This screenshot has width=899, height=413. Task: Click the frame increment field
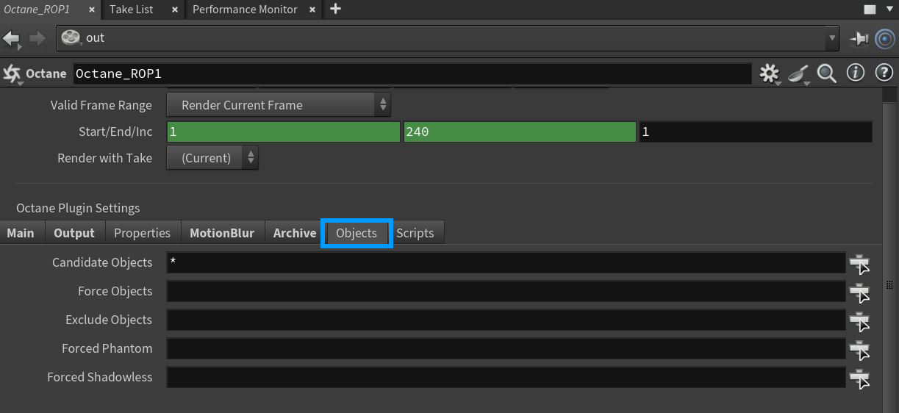pos(756,132)
